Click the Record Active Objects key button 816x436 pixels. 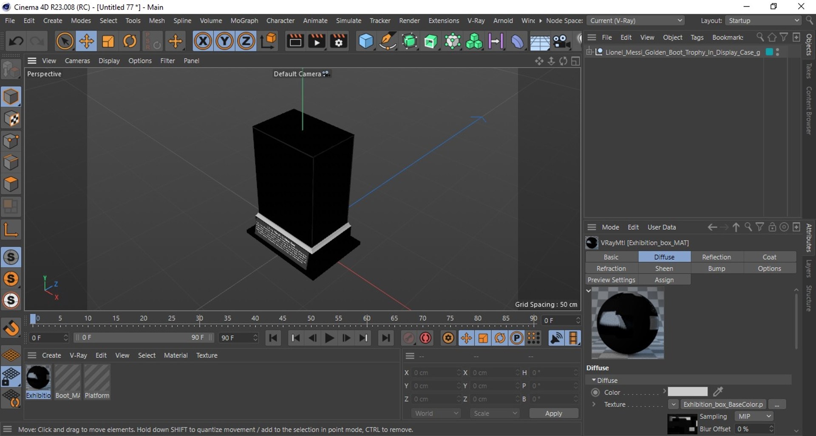coord(408,338)
